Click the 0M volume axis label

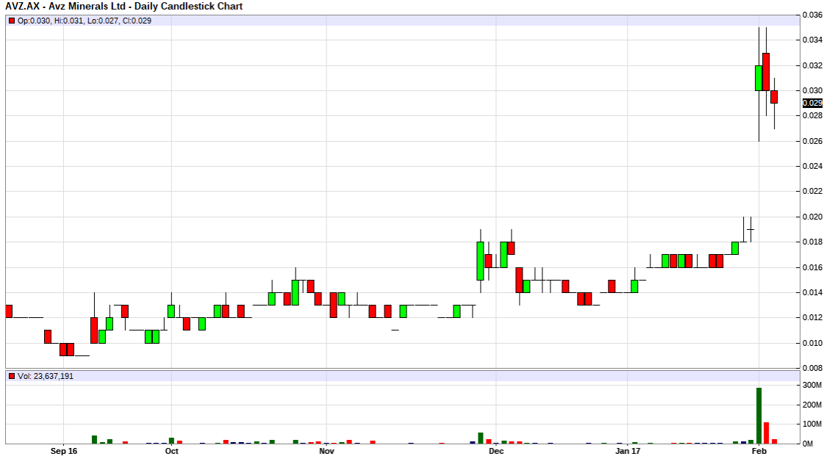click(808, 444)
